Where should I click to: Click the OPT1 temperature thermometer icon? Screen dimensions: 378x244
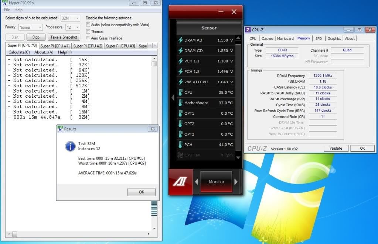pyautogui.click(x=180, y=113)
